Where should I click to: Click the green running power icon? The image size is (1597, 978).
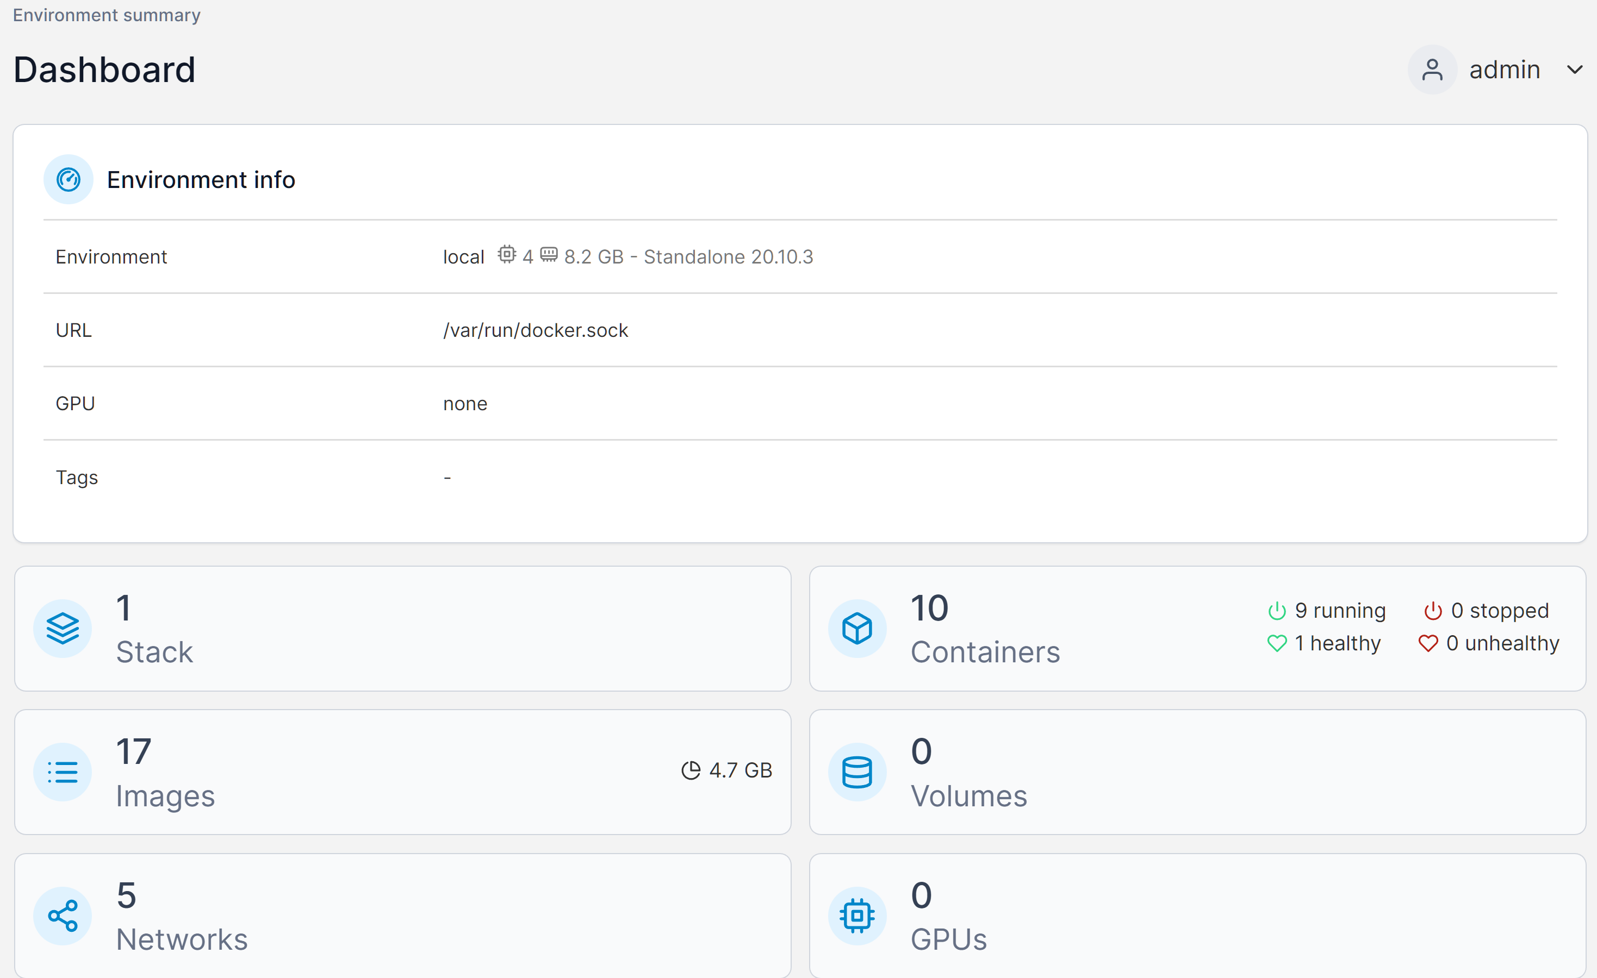tap(1276, 611)
